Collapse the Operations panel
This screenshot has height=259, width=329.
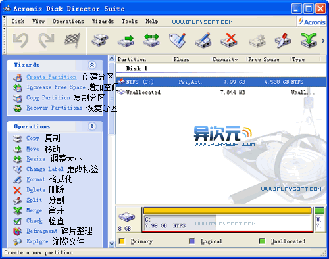[92, 126]
